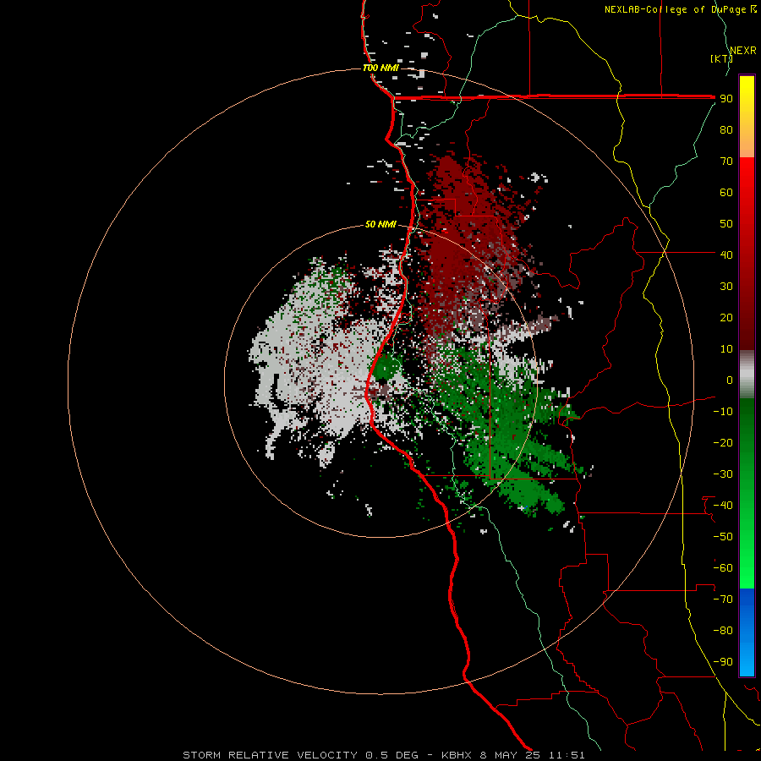The width and height of the screenshot is (761, 761).
Task: Click the 20 value on the velocity scale
Action: pyautogui.click(x=726, y=317)
